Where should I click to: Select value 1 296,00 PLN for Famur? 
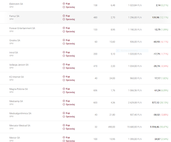click(x=135, y=17)
